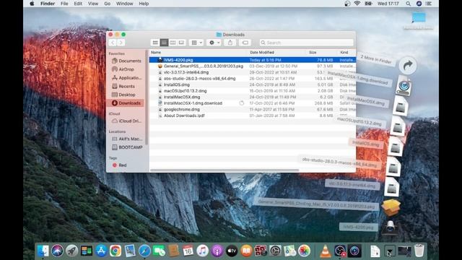Open InstallOS.dmg from the stack fan

(x=395, y=147)
